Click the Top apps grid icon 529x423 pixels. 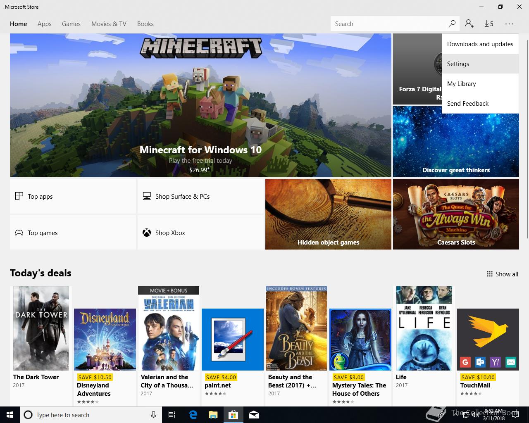click(19, 196)
